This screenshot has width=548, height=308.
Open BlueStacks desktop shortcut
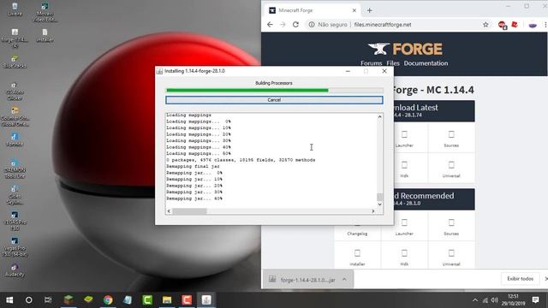point(15,62)
